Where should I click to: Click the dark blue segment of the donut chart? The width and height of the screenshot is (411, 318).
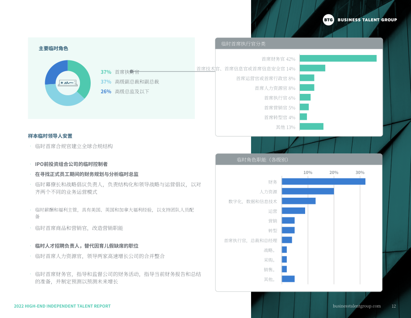pyautogui.click(x=55, y=70)
